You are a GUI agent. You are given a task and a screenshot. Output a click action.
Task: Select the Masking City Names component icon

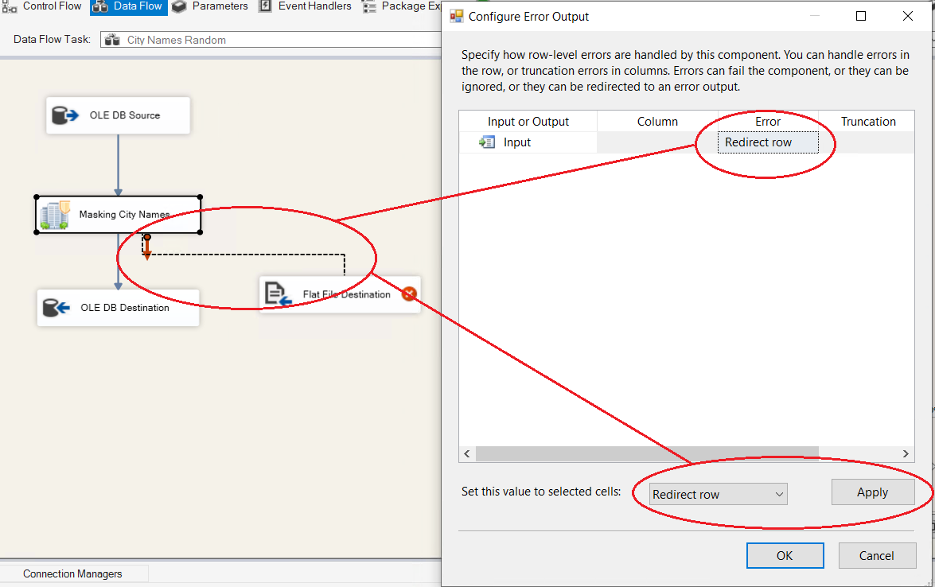(x=56, y=215)
